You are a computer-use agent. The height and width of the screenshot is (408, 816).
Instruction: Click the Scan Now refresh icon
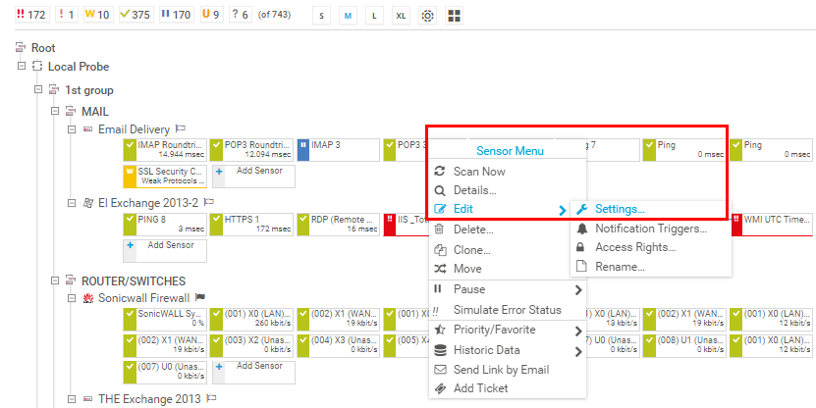click(440, 172)
